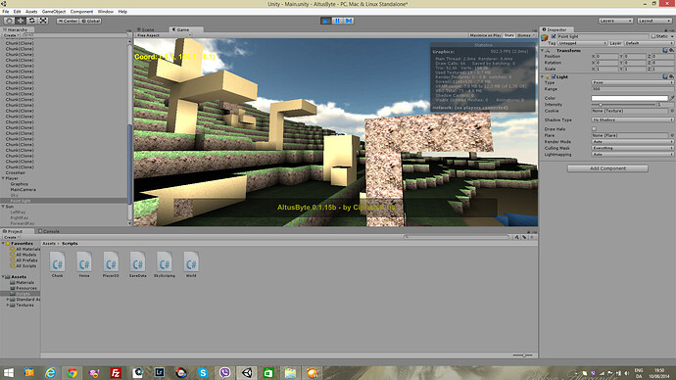Toggle Maximize on Play option
This screenshot has width=676, height=380.
pyautogui.click(x=485, y=35)
